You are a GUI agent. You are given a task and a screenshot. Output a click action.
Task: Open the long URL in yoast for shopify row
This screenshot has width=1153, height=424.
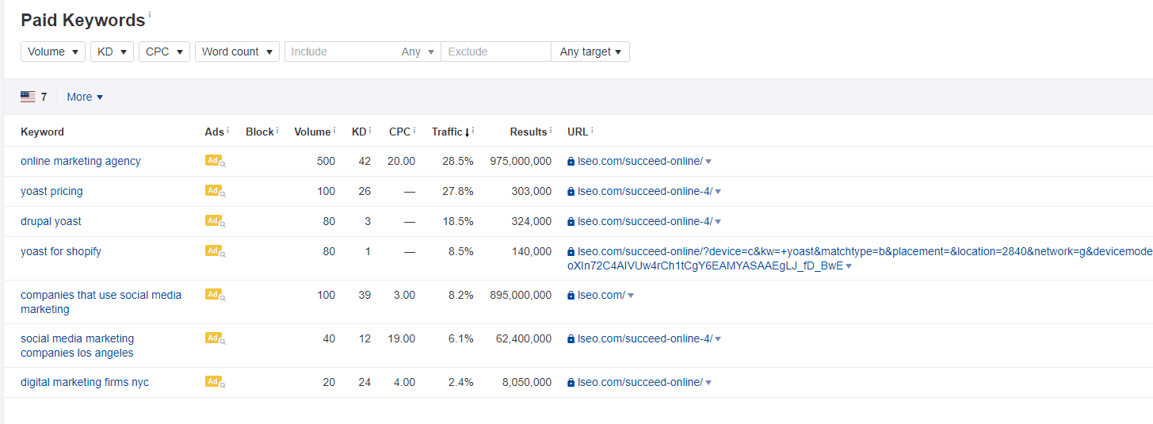(861, 258)
